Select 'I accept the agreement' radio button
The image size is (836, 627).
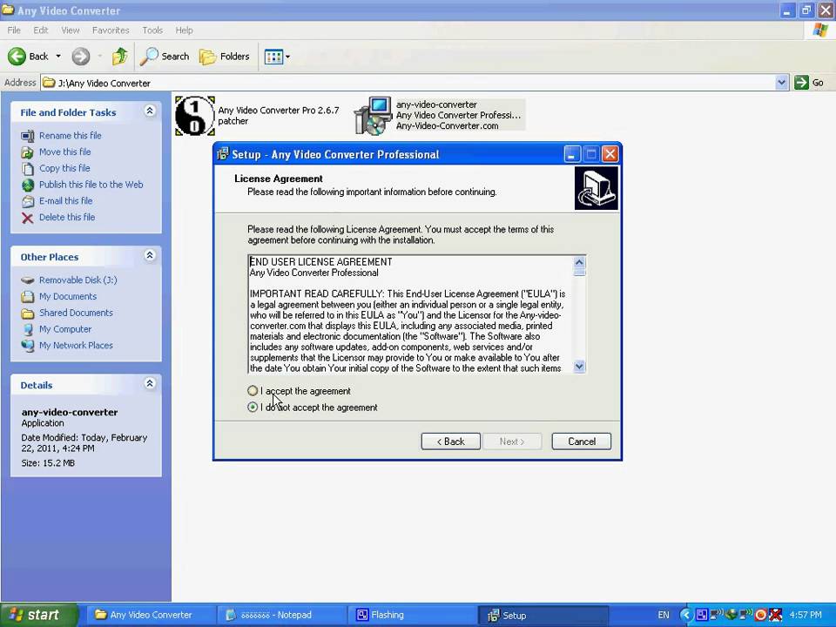pyautogui.click(x=253, y=391)
